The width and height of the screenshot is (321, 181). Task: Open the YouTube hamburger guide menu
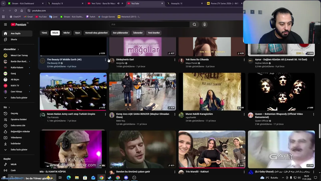point(5,24)
